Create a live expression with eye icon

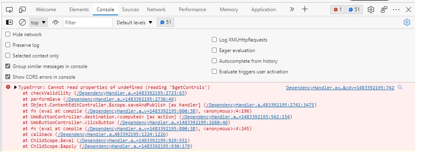[x=55, y=23]
